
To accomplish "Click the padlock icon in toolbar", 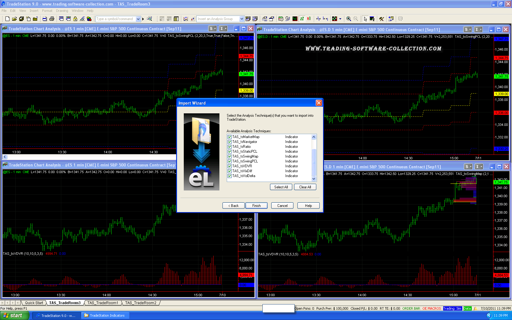I will [x=75, y=19].
